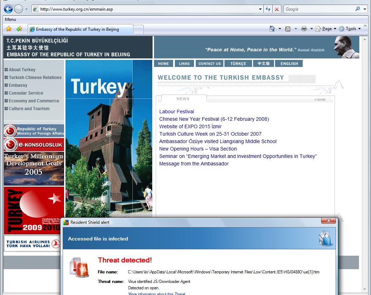The image size is (371, 295).
Task: Click the e-KONSOLOSLUK banner
Action: [x=34, y=144]
